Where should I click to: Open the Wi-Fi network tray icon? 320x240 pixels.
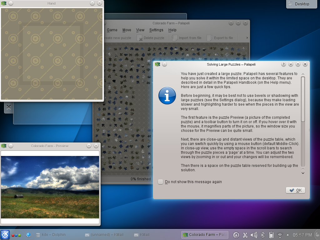pos(280,235)
